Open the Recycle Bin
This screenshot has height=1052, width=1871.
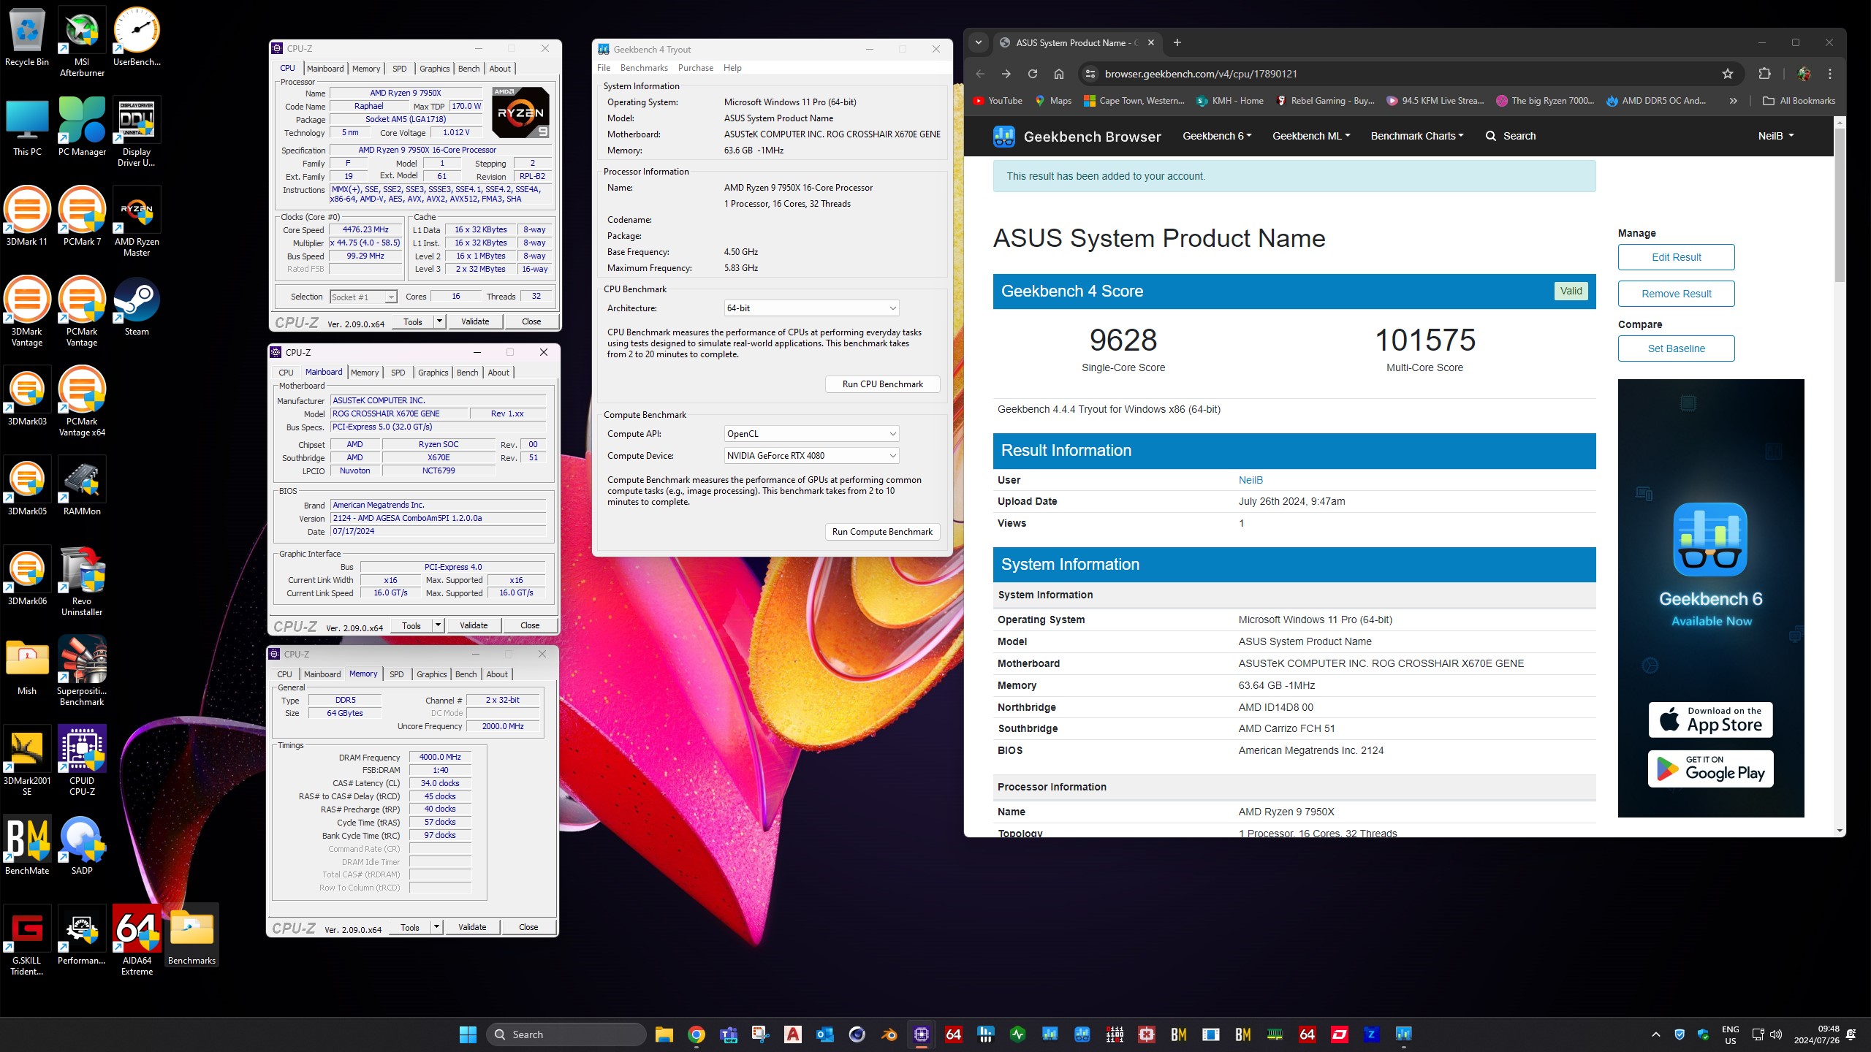27,37
